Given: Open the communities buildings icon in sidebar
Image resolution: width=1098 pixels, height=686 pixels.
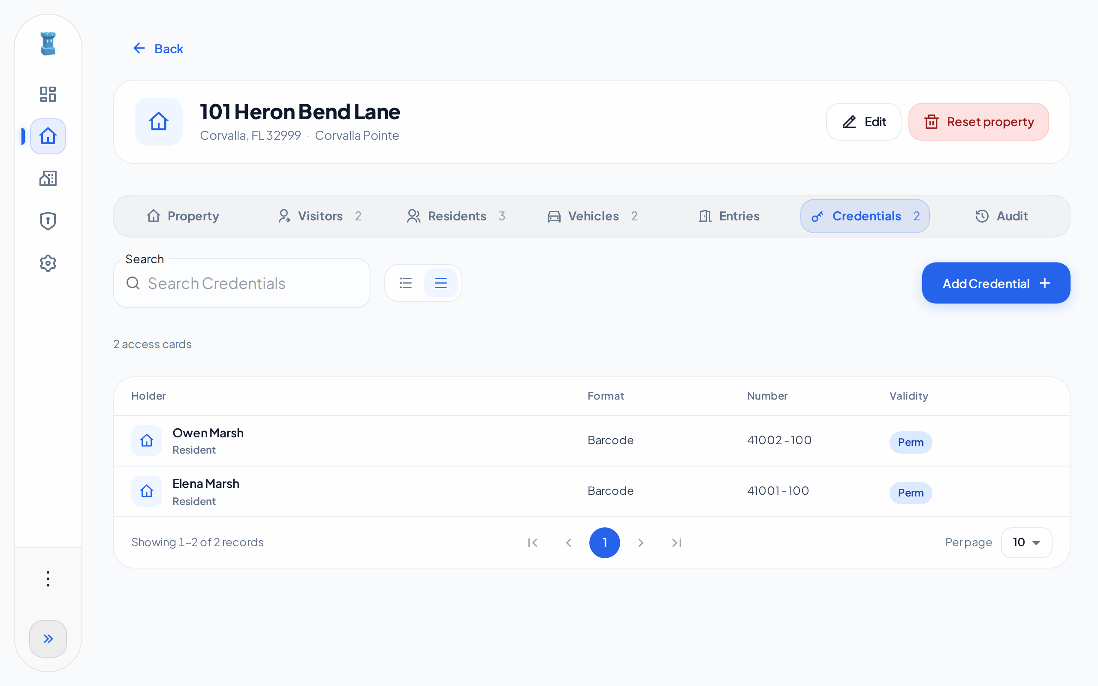Looking at the screenshot, I should [48, 178].
